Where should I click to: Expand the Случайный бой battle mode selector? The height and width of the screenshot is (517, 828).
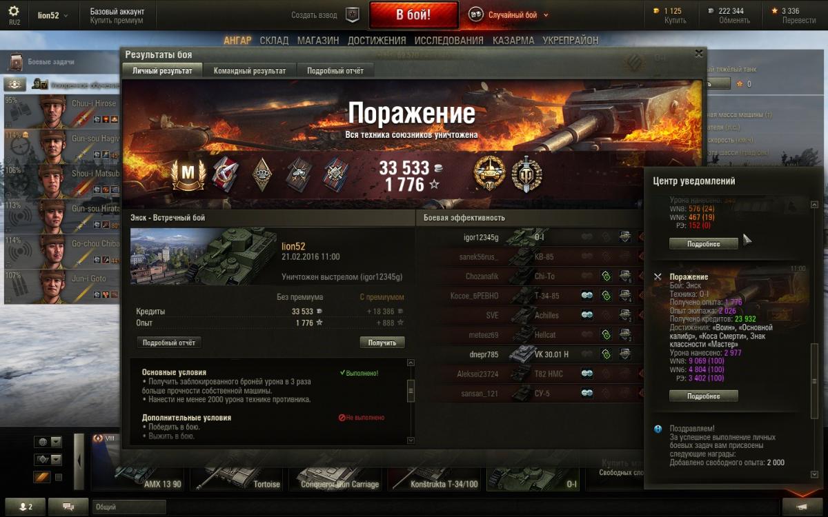[509, 14]
